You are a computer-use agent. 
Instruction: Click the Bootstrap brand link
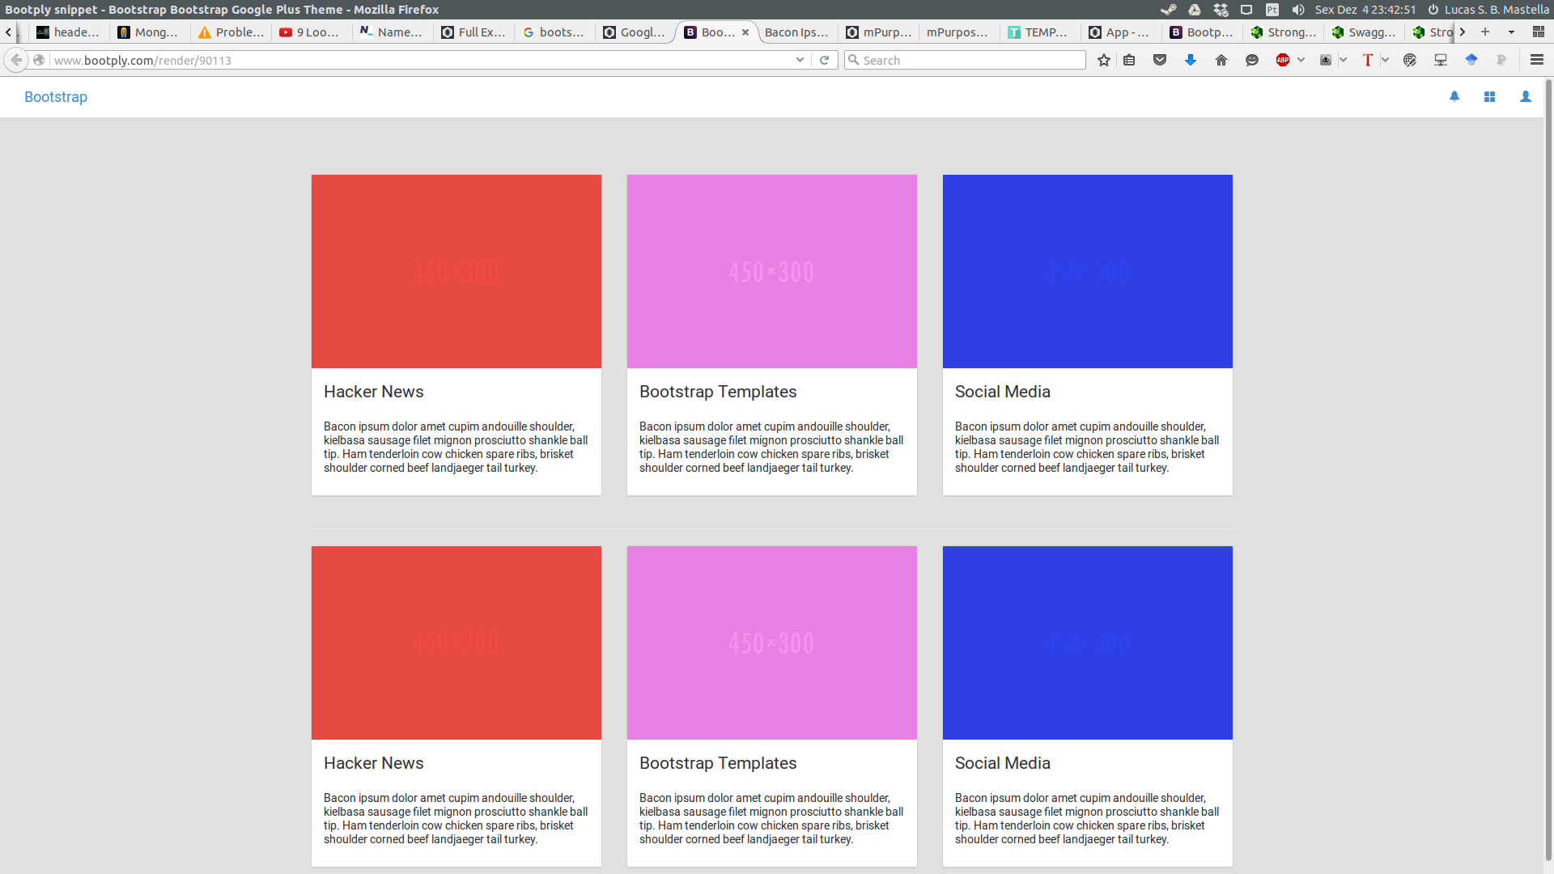point(56,97)
